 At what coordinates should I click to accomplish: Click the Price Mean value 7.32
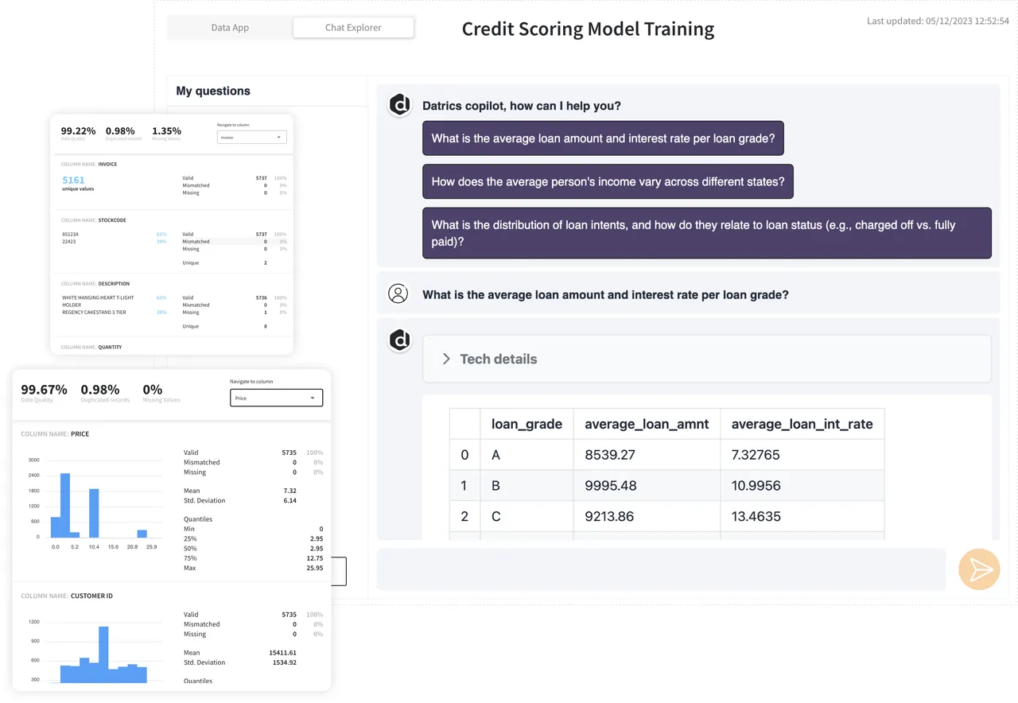click(x=289, y=491)
